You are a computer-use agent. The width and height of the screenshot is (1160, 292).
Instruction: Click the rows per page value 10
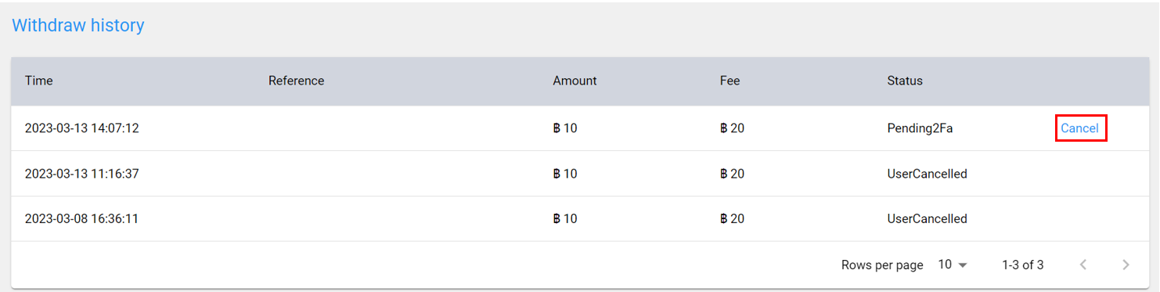(x=945, y=265)
